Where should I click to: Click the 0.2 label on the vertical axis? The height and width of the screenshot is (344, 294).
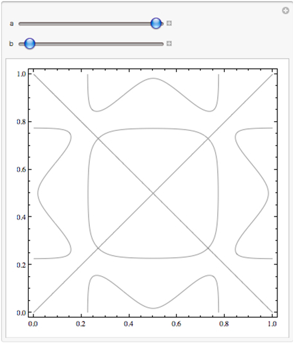pyautogui.click(x=21, y=265)
